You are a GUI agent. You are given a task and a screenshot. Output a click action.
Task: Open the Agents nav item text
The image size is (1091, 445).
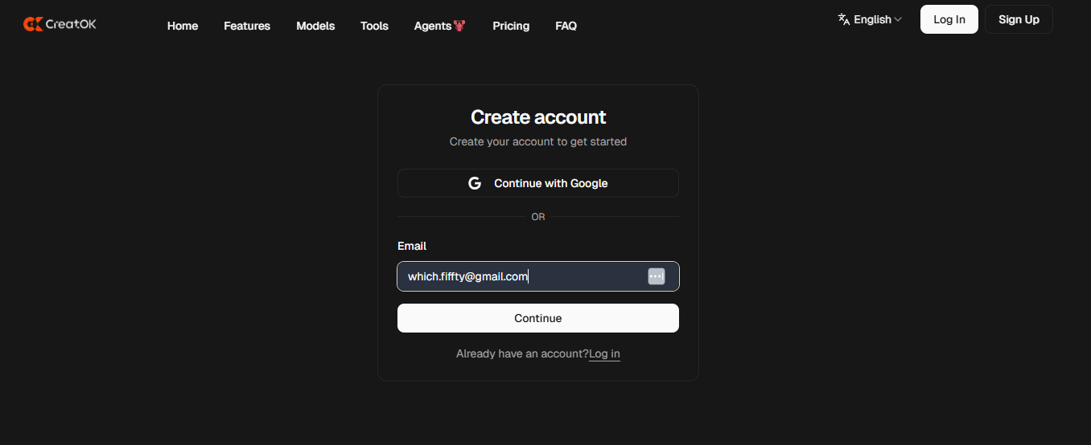[x=432, y=26]
